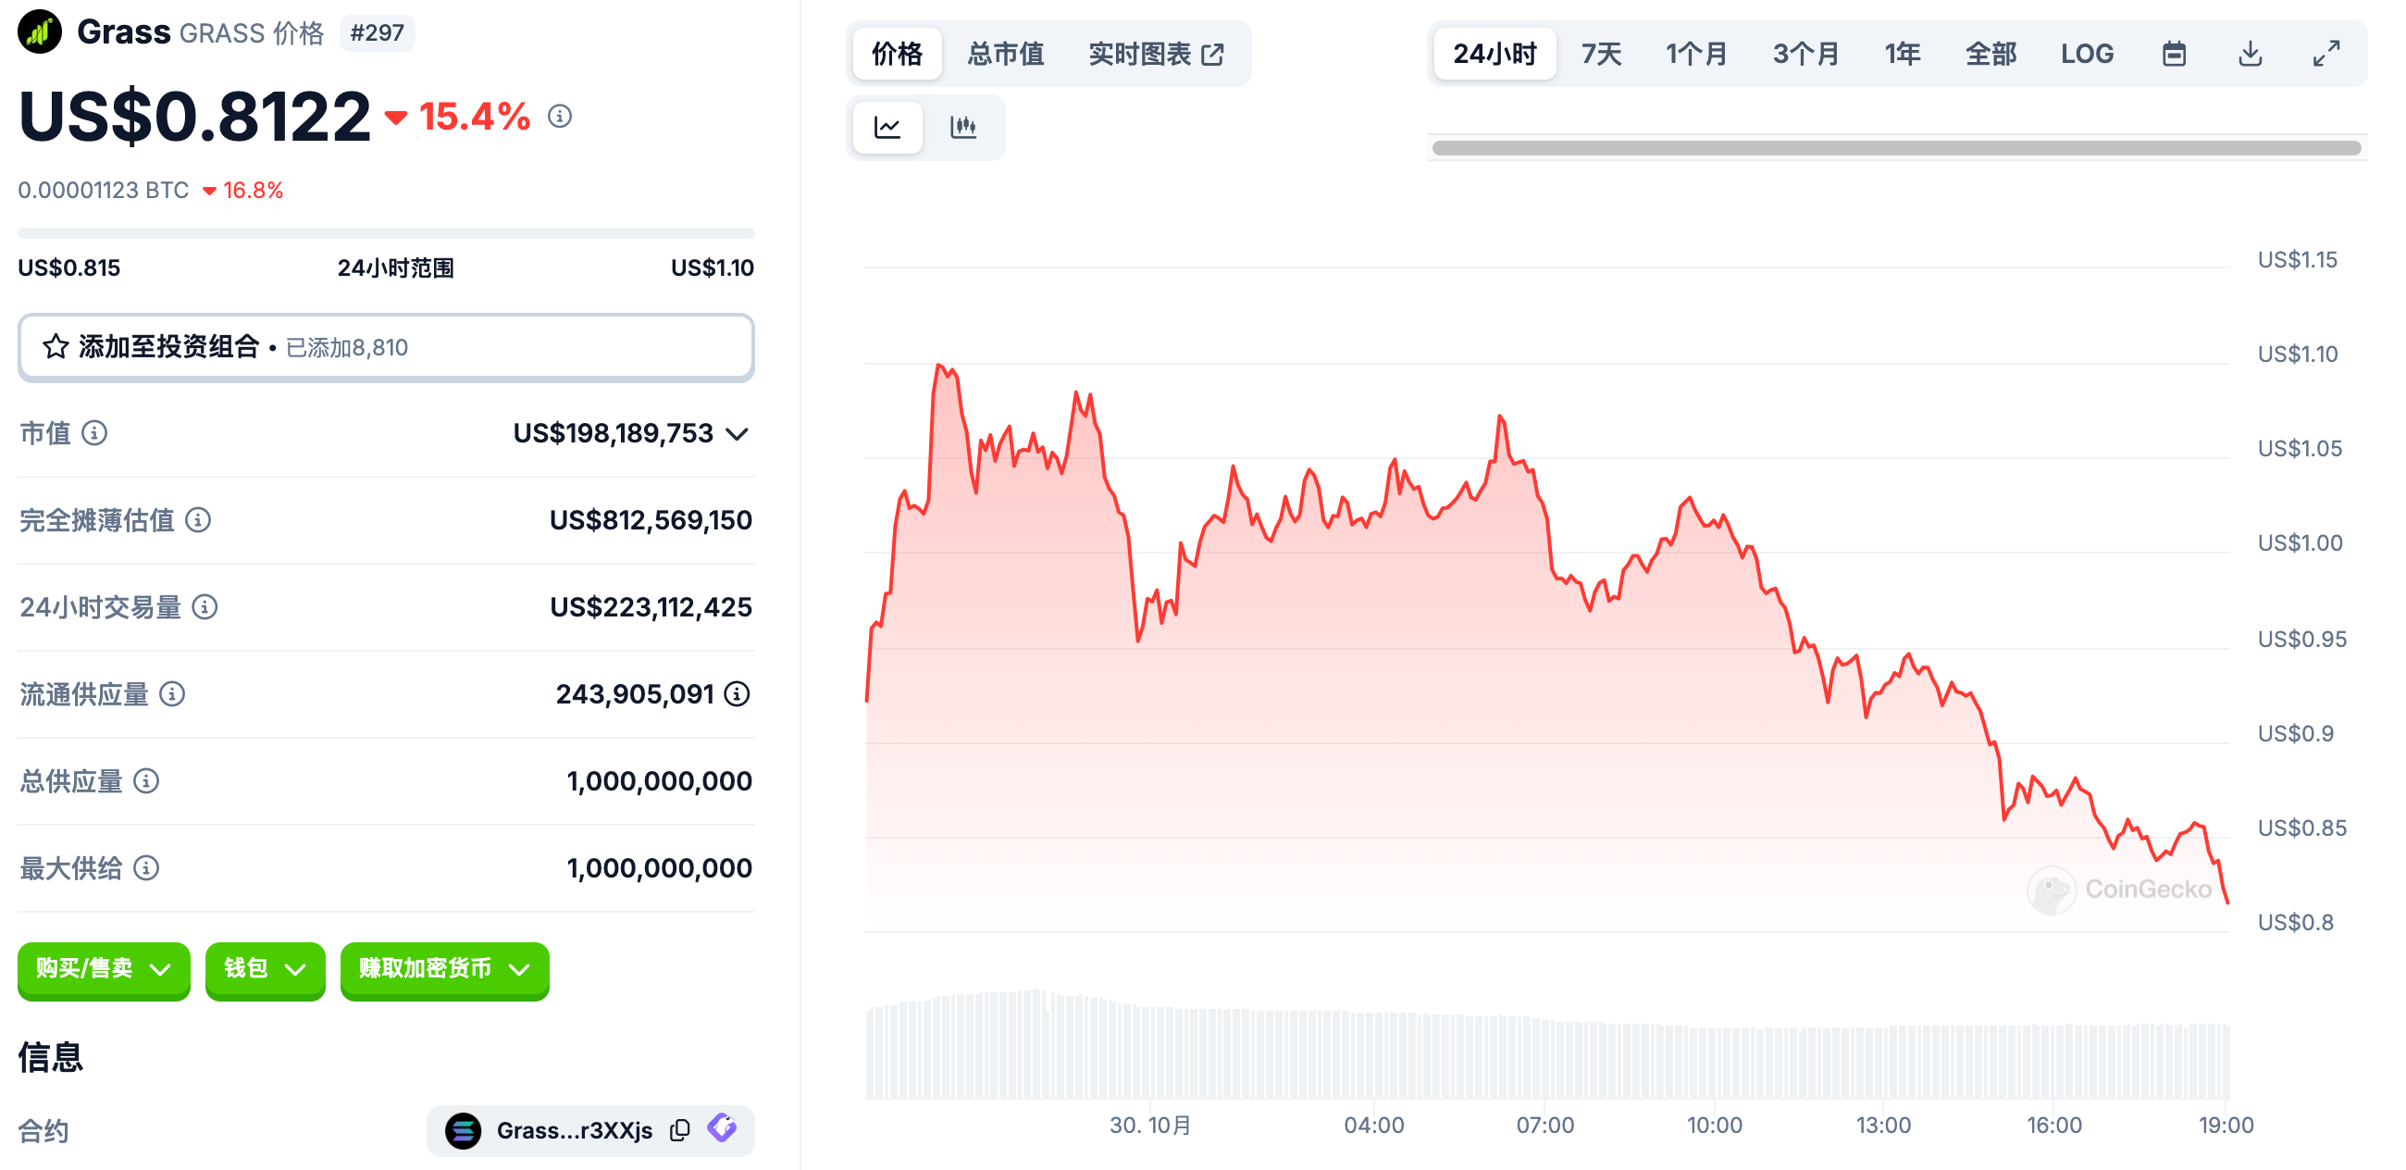Open the calendar date range picker
This screenshot has height=1170, width=2406.
[x=2174, y=54]
